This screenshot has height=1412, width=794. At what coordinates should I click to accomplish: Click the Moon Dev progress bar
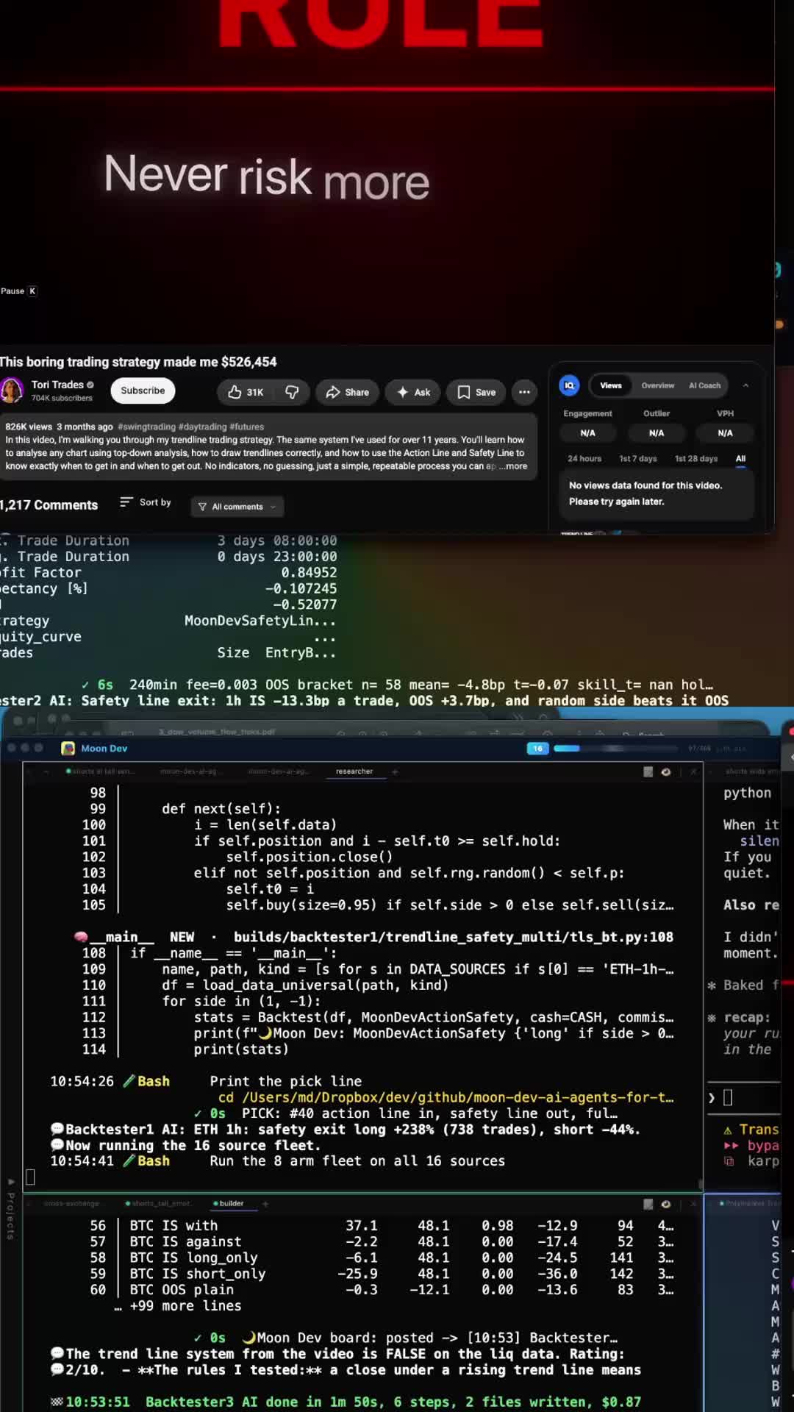(615, 748)
